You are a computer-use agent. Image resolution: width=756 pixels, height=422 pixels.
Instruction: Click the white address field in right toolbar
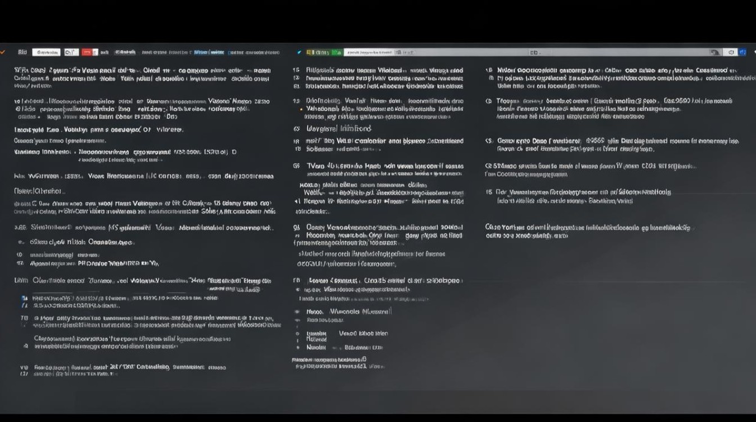tap(368, 52)
